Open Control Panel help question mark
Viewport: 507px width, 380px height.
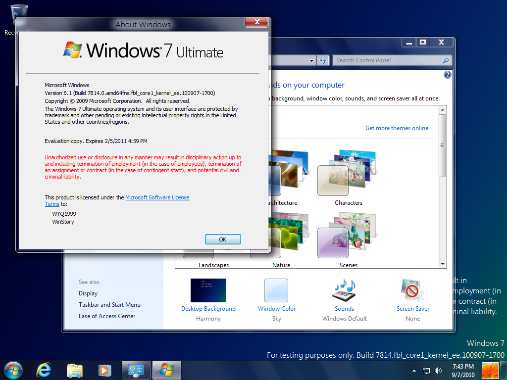coord(447,75)
